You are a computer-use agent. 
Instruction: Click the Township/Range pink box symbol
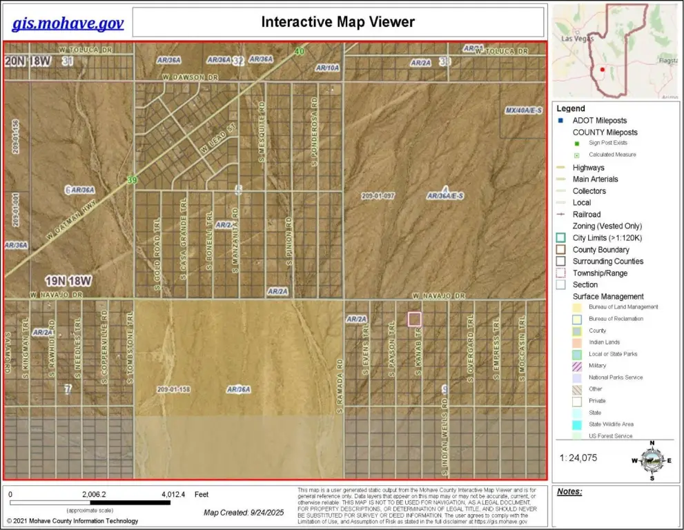[561, 273]
